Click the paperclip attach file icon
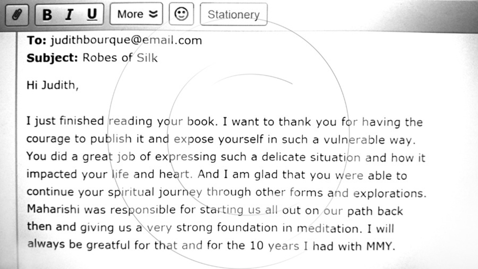 point(16,15)
